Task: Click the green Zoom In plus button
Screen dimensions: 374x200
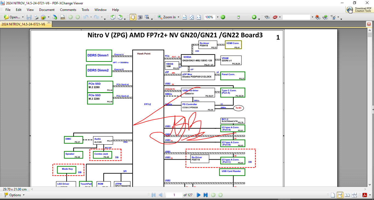Action: coord(254,17)
